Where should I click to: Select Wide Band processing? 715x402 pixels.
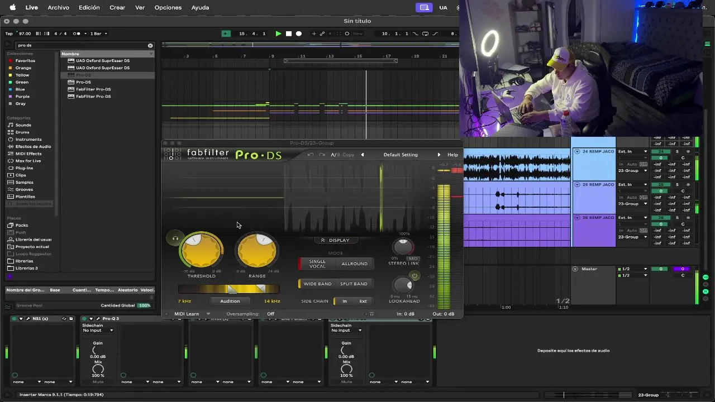pyautogui.click(x=317, y=284)
